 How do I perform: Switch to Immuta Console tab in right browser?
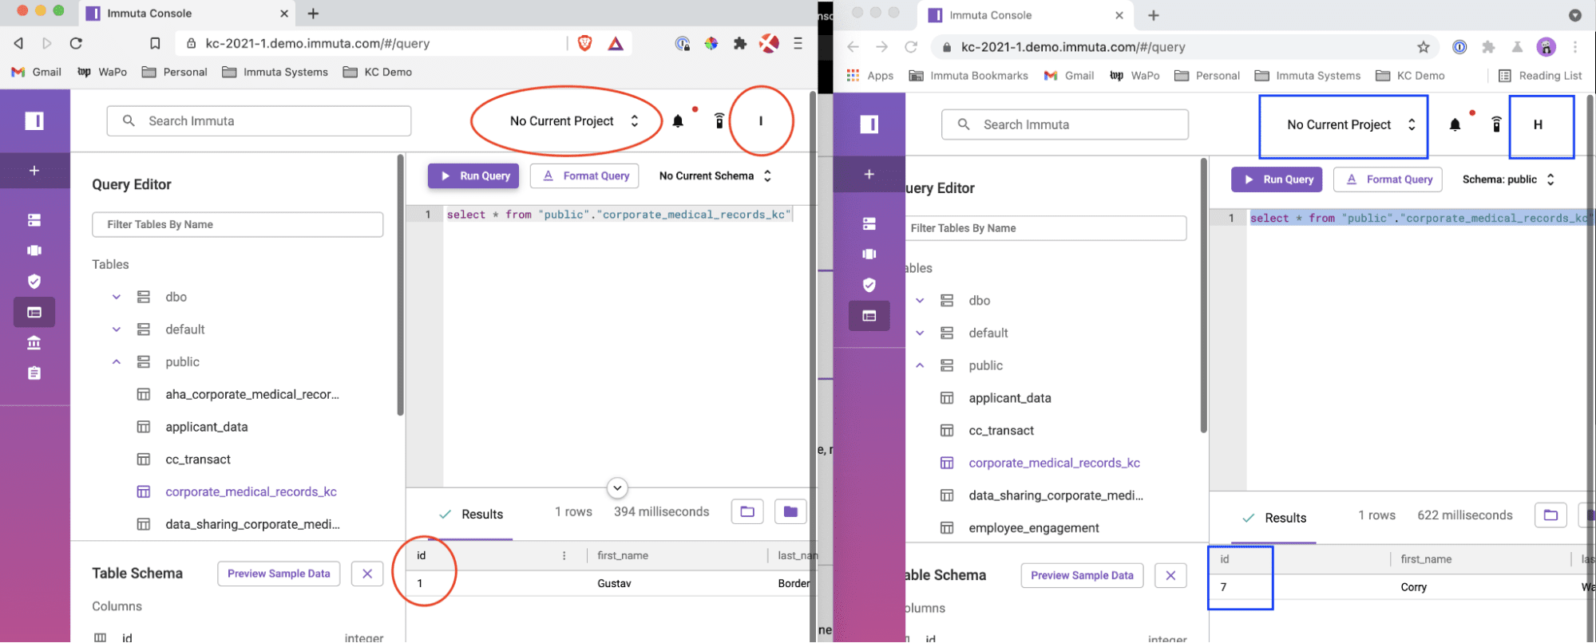tap(1025, 15)
